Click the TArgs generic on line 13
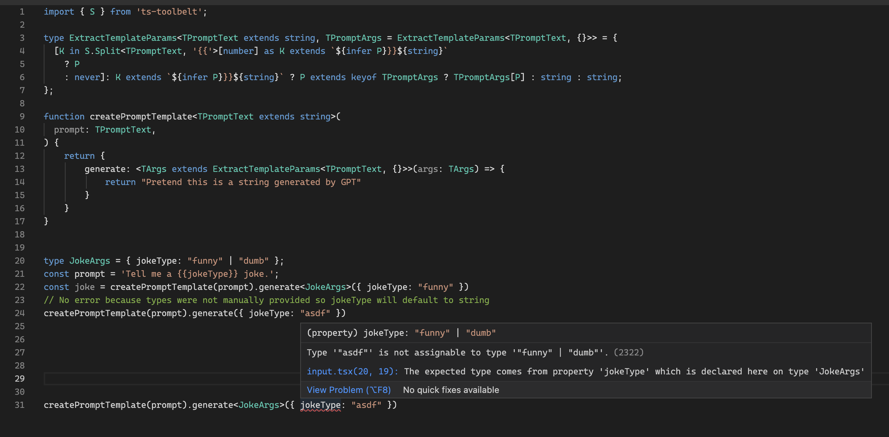The image size is (889, 437). (x=154, y=169)
